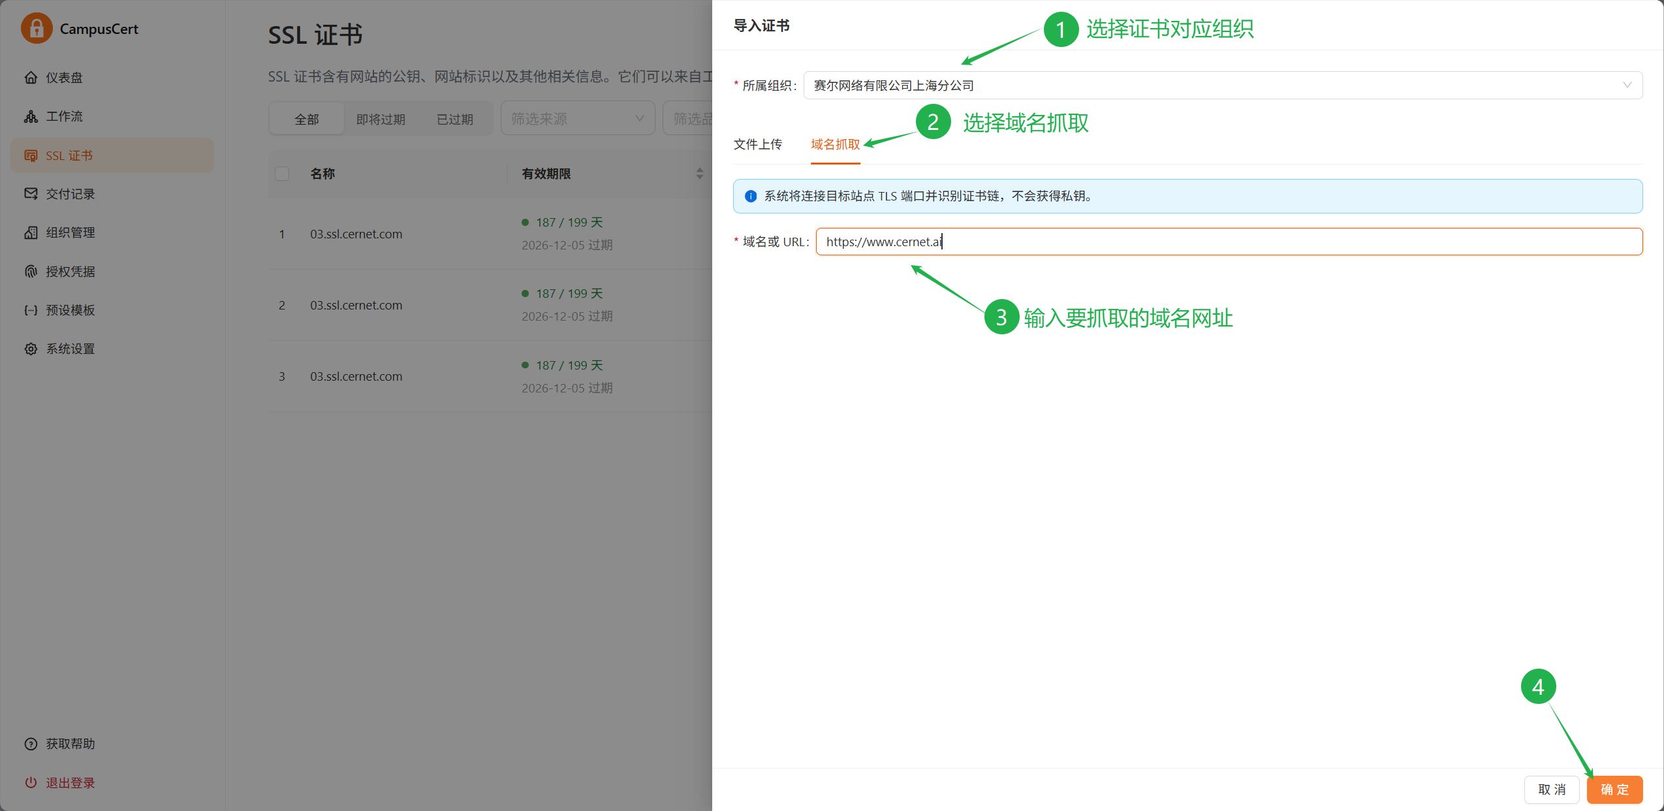Click the 退出登录 power icon

click(31, 782)
